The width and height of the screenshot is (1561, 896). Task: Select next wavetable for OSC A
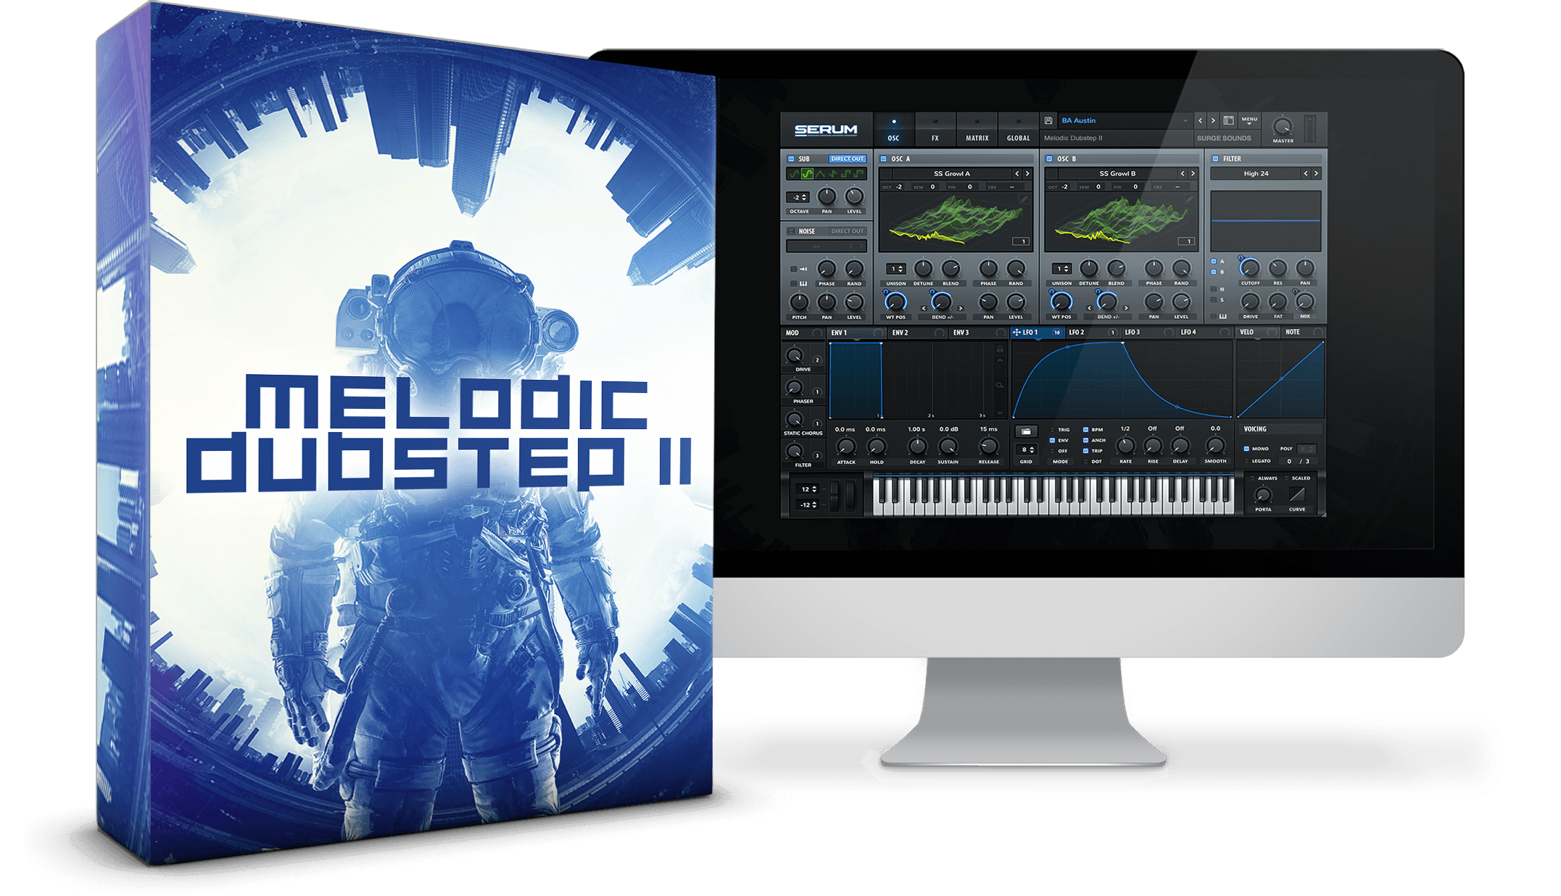pos(1028,174)
